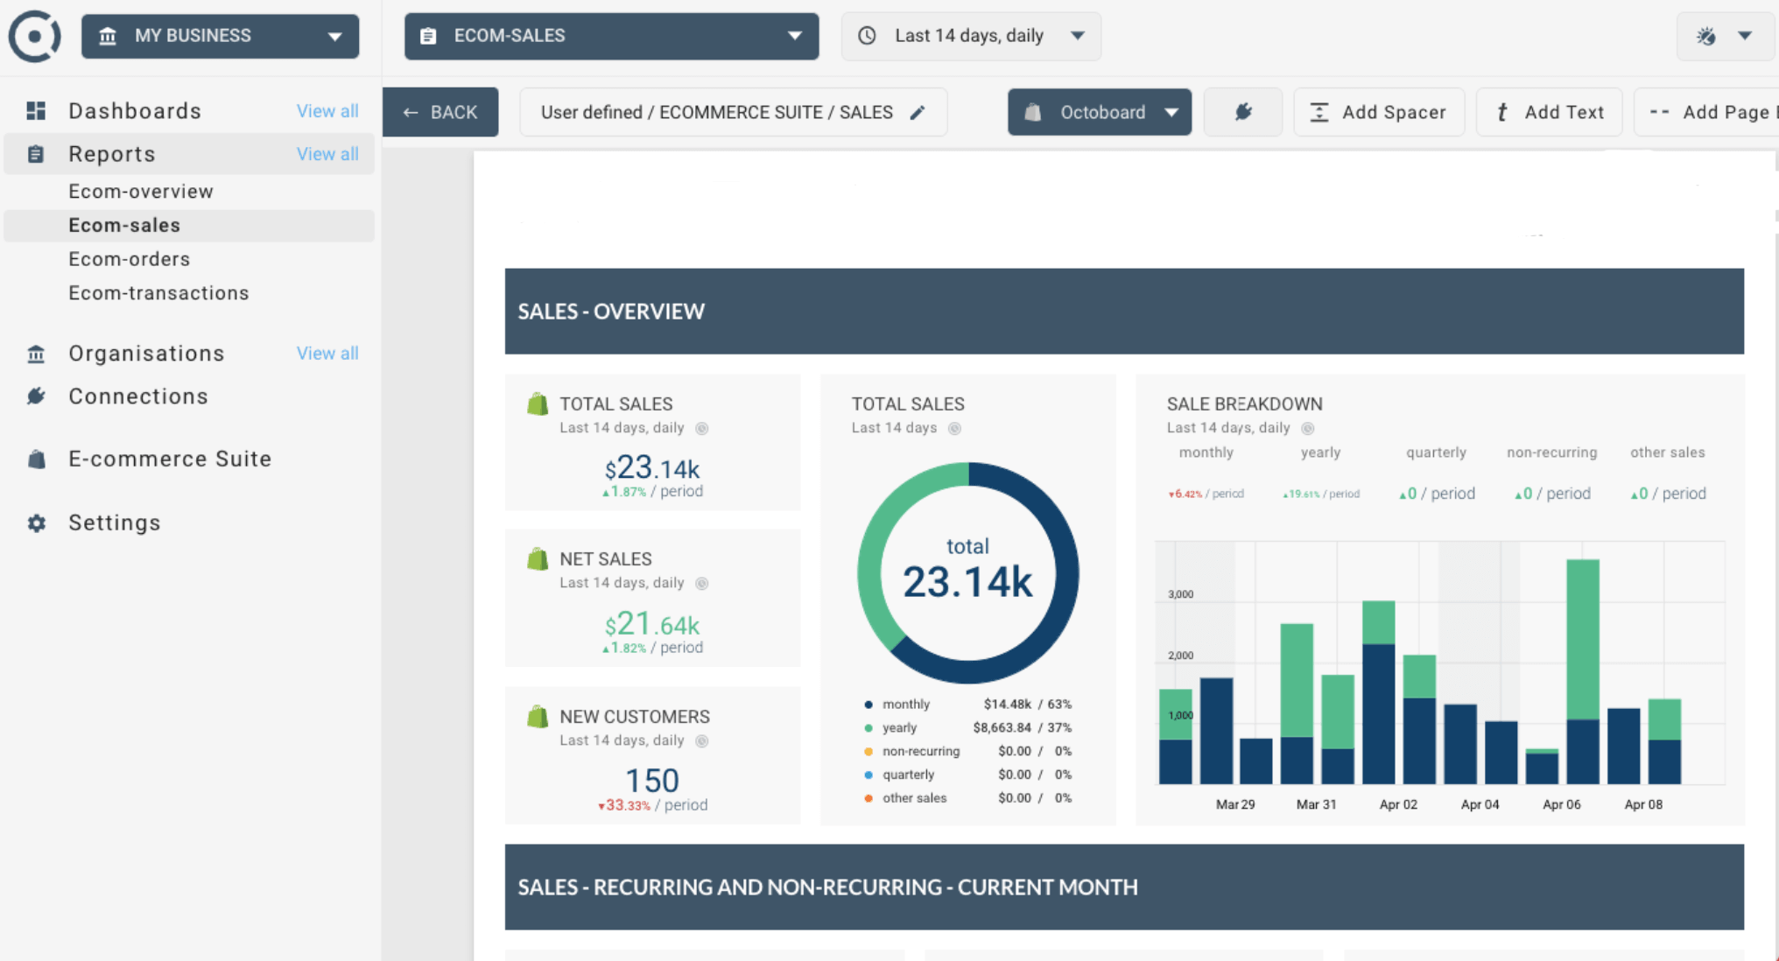
Task: Click the plug icon next to Octoboard dropdown
Action: (1243, 111)
